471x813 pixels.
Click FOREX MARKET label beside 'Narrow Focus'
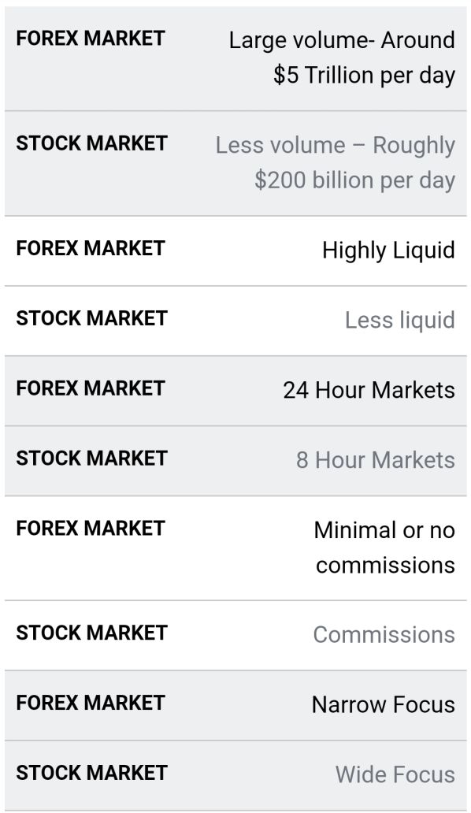91,703
